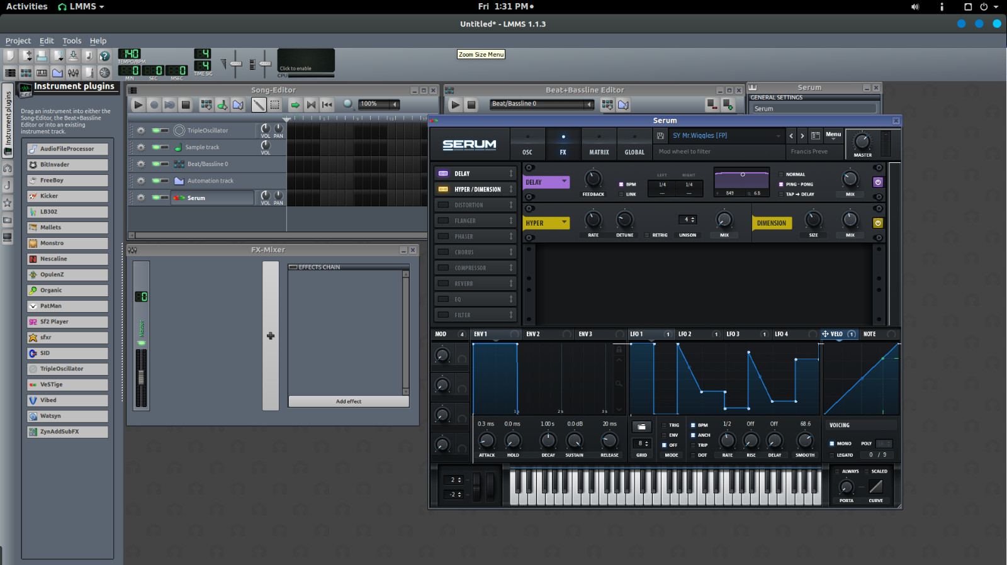Viewport: 1007px width, 565px height.
Task: Click the gear icon on Serum track
Action: (141, 198)
